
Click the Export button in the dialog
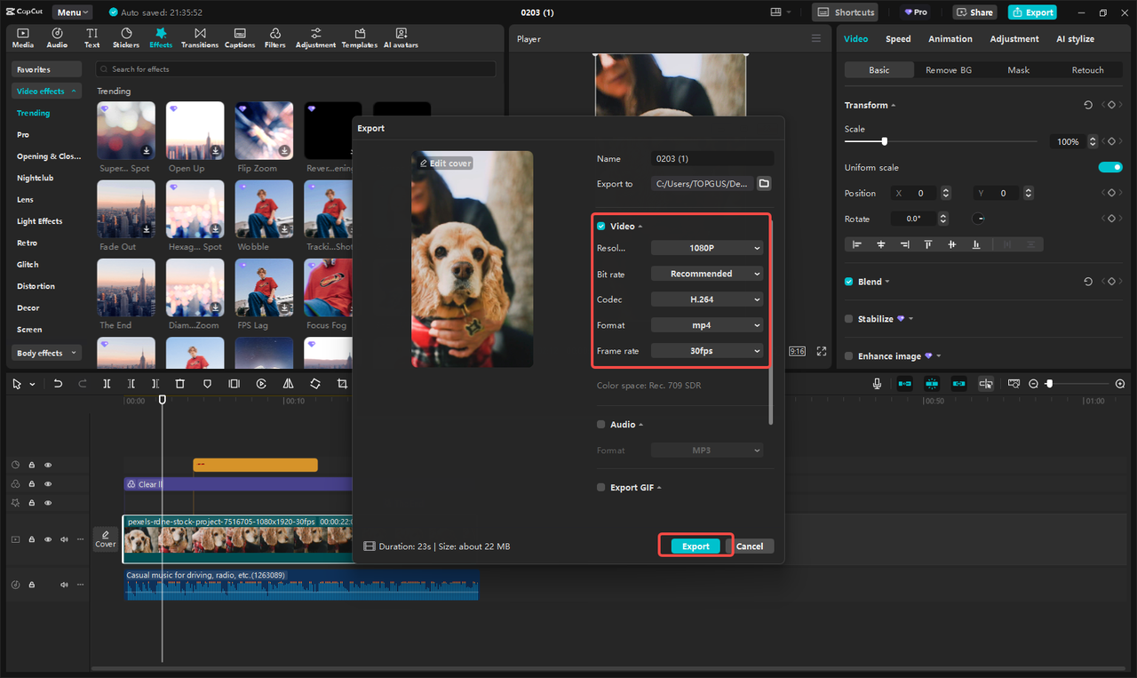(696, 546)
